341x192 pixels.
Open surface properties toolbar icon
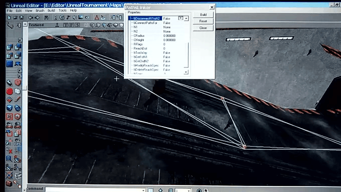[119, 18]
